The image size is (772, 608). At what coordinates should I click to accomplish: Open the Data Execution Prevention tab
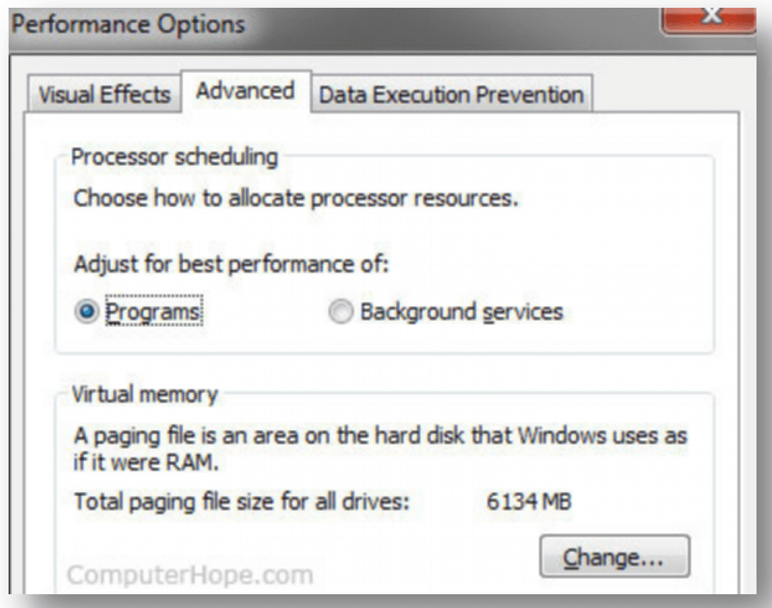451,94
